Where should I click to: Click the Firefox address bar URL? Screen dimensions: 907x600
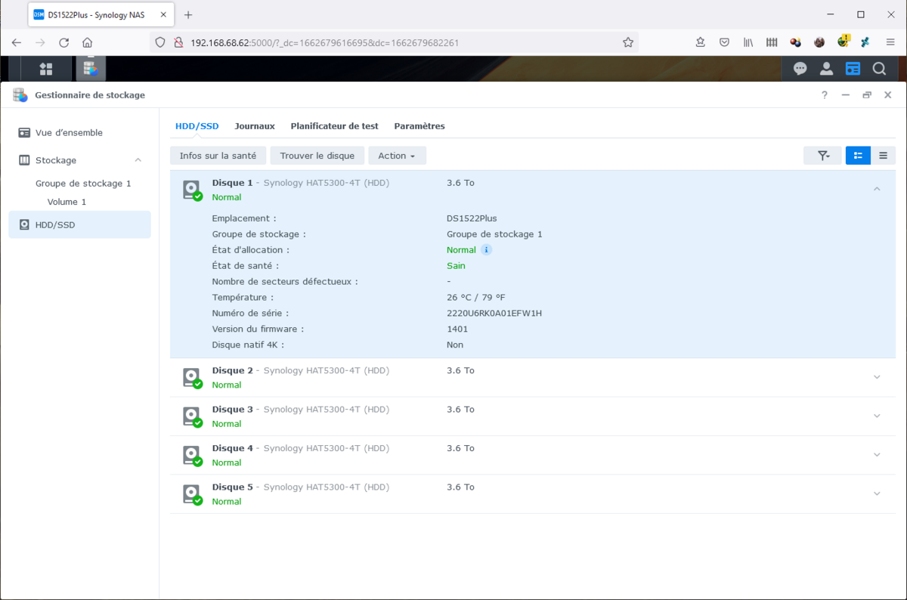[x=325, y=43]
